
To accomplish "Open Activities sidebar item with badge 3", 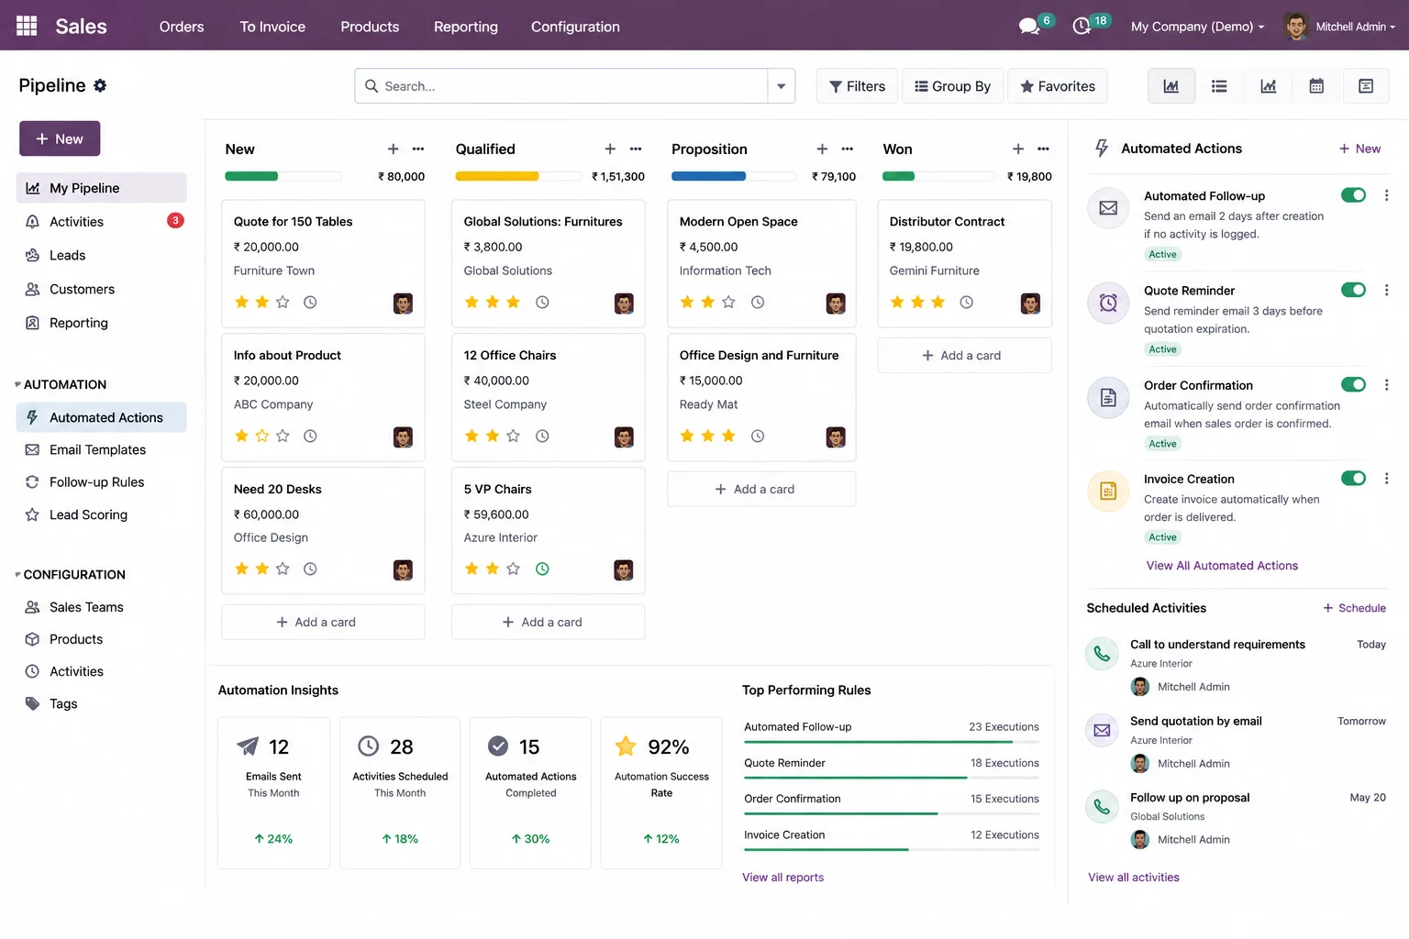I will pos(101,221).
